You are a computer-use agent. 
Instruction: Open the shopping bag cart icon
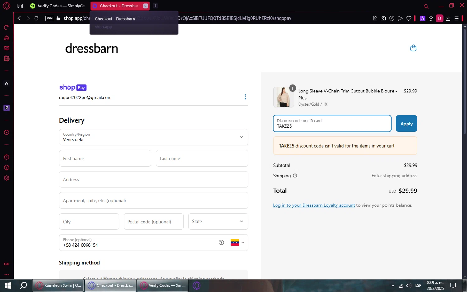[413, 48]
